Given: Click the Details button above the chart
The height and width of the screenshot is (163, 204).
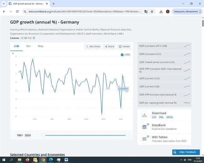Looking at the screenshot, I should [124, 46].
